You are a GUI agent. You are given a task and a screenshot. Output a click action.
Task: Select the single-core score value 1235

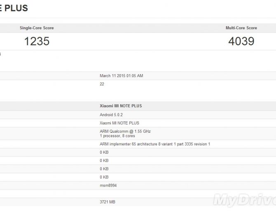[x=37, y=41]
